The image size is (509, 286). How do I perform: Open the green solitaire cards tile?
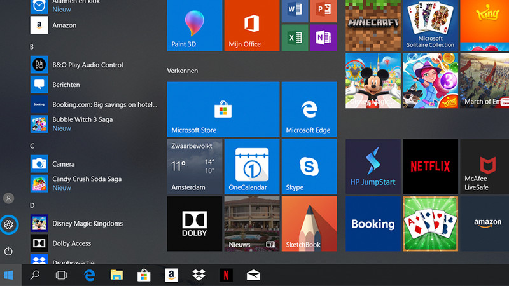[x=431, y=224]
